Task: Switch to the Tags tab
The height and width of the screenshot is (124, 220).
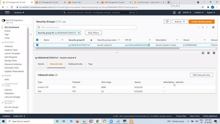Action: pos(90,64)
